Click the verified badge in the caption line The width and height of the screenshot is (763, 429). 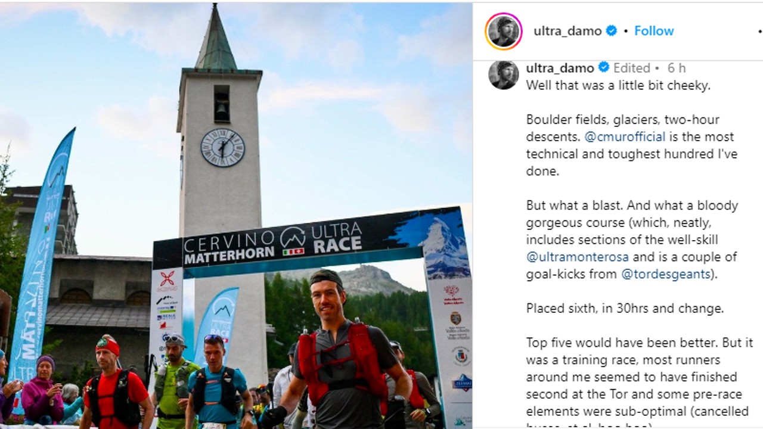tap(603, 67)
